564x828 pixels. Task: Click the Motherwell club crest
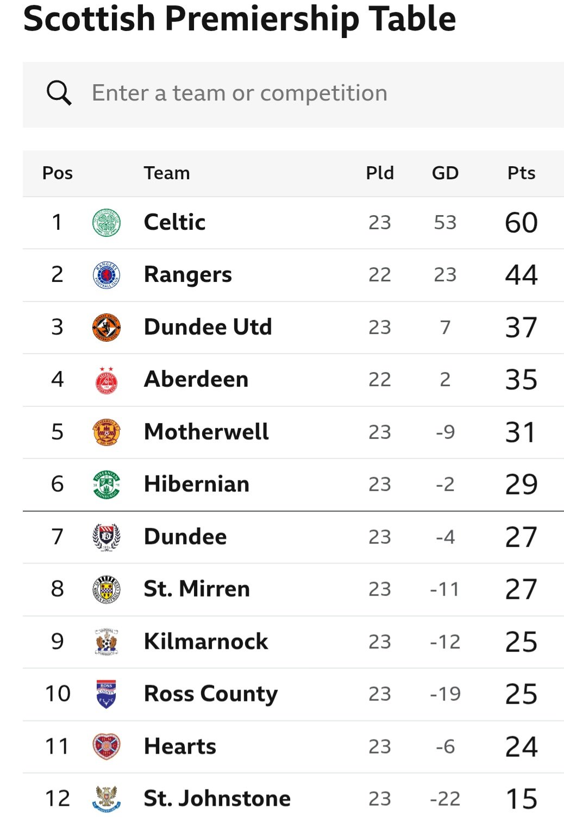(106, 432)
